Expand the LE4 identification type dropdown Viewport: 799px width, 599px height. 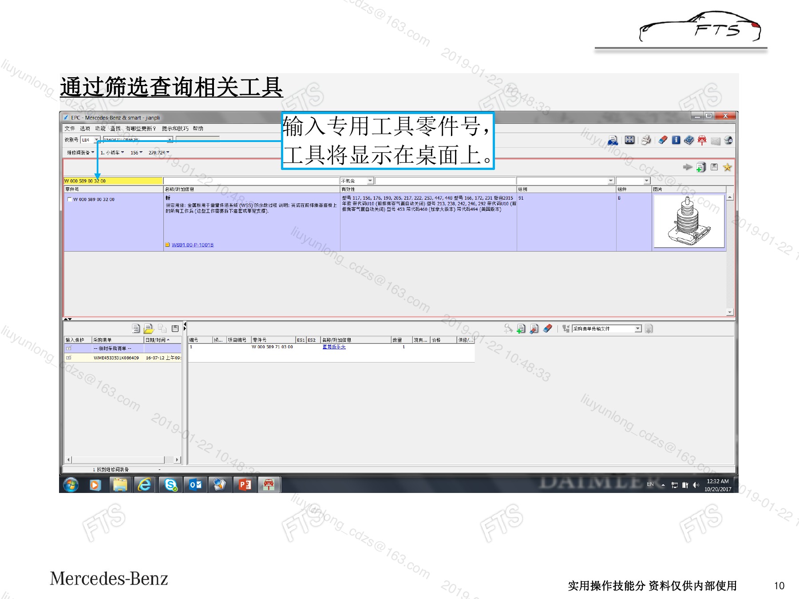96,140
